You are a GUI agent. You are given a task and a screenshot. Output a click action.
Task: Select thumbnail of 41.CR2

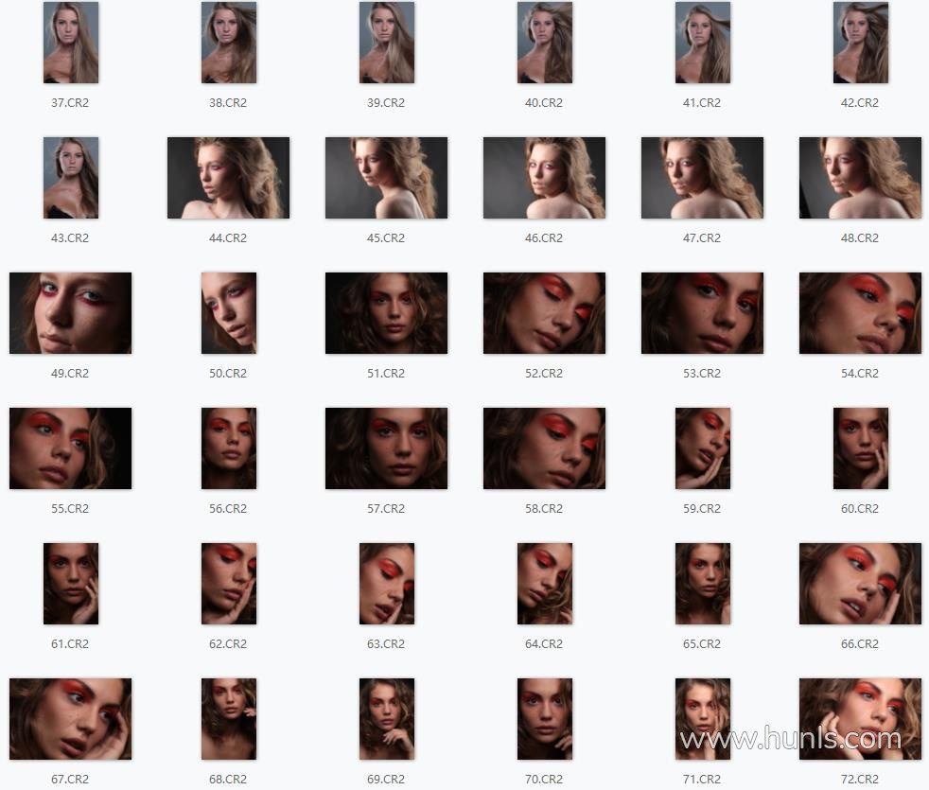pos(703,43)
